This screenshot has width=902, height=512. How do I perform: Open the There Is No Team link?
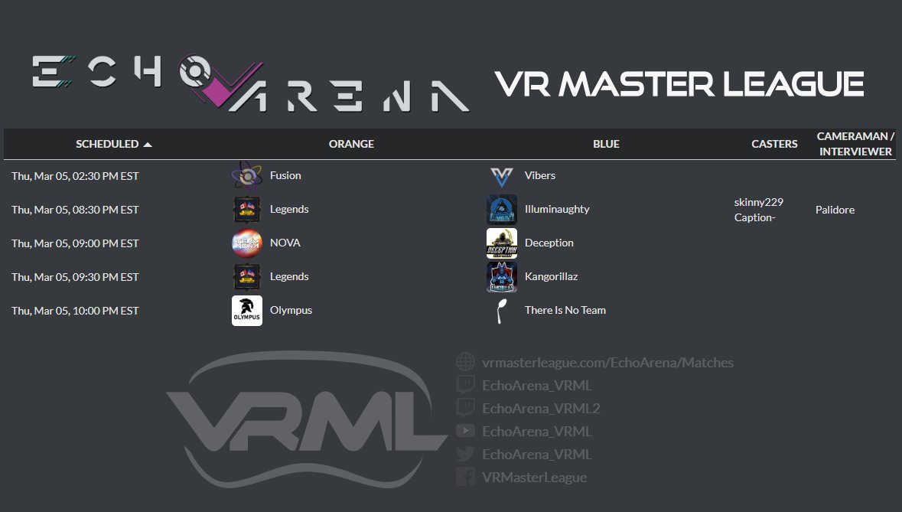pos(565,310)
